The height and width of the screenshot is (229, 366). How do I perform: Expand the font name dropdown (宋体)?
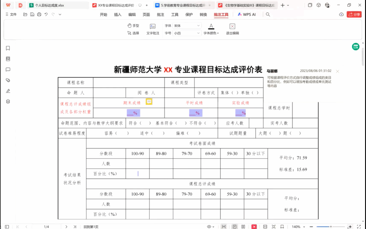pos(198,26)
